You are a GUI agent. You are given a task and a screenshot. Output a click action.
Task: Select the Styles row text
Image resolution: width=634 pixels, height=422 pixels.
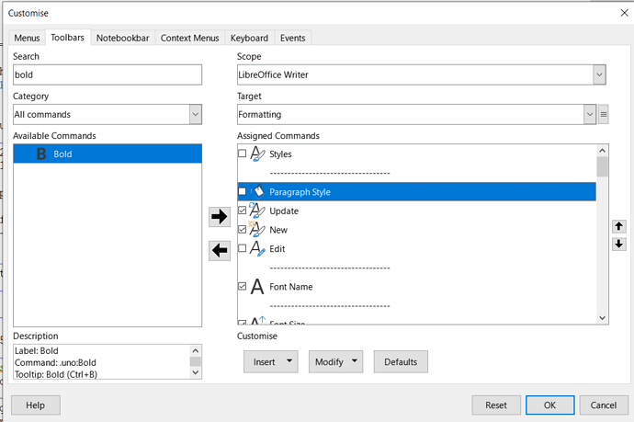280,154
